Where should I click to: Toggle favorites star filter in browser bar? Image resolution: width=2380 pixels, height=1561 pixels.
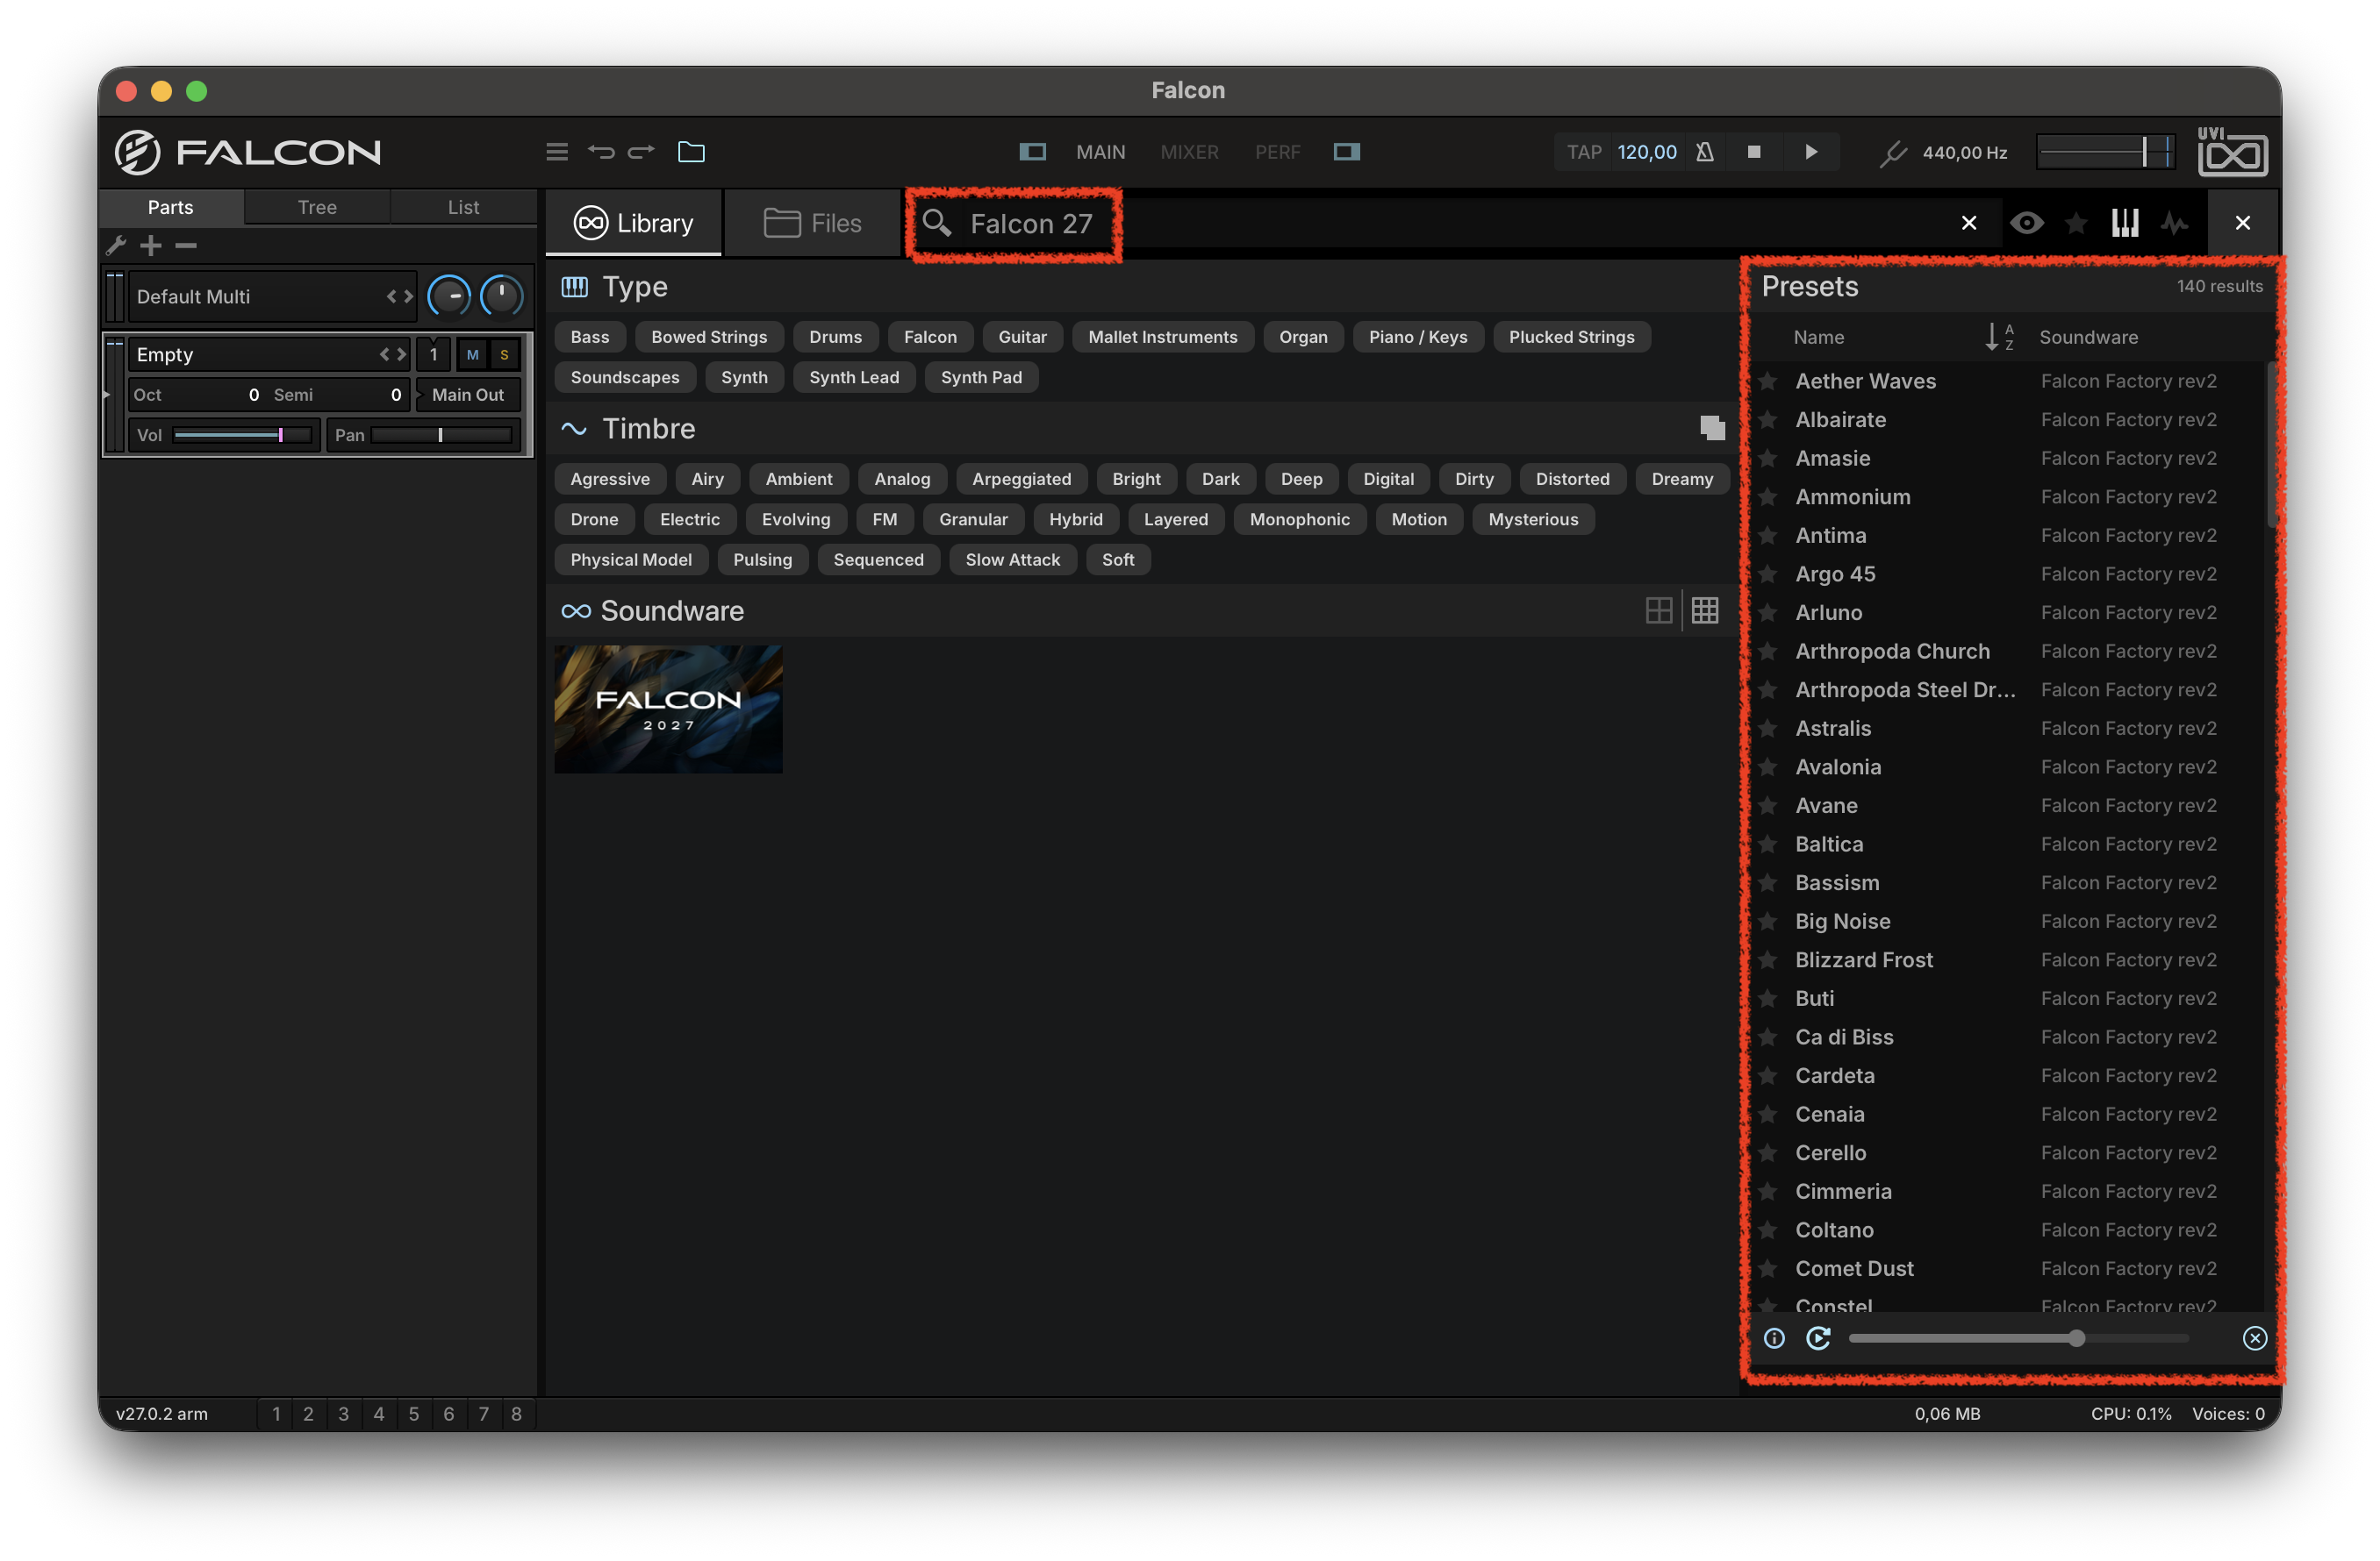pyautogui.click(x=2076, y=223)
